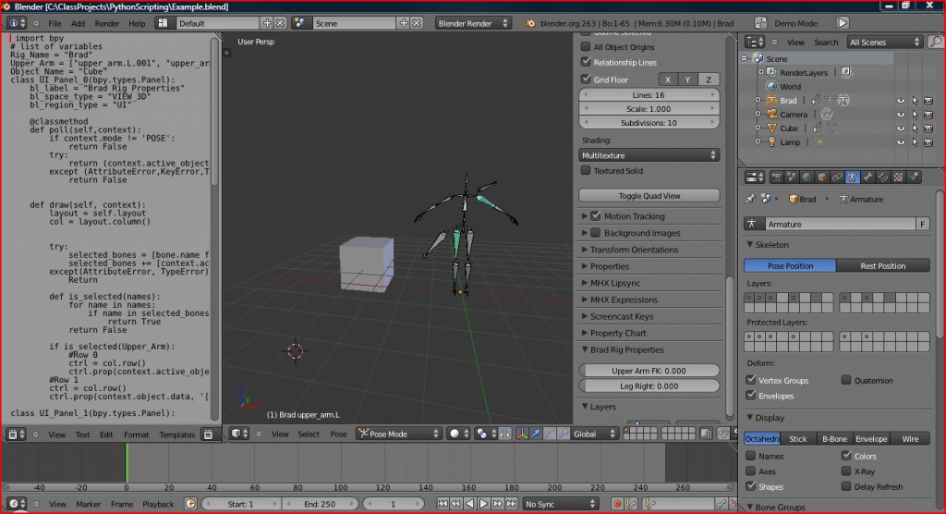946x514 pixels.
Task: Click the screen layout browse icon
Action: point(163,23)
